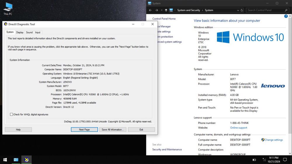Click the System breadcrumb item

[x=209, y=10]
